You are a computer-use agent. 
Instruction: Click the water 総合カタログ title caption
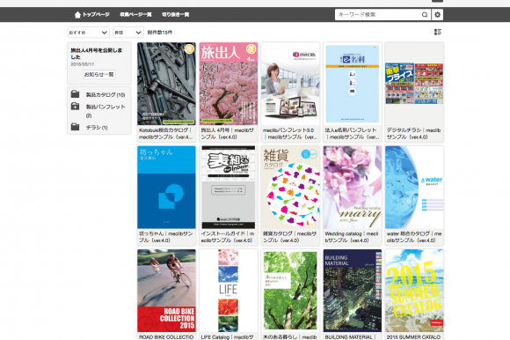[x=414, y=237]
